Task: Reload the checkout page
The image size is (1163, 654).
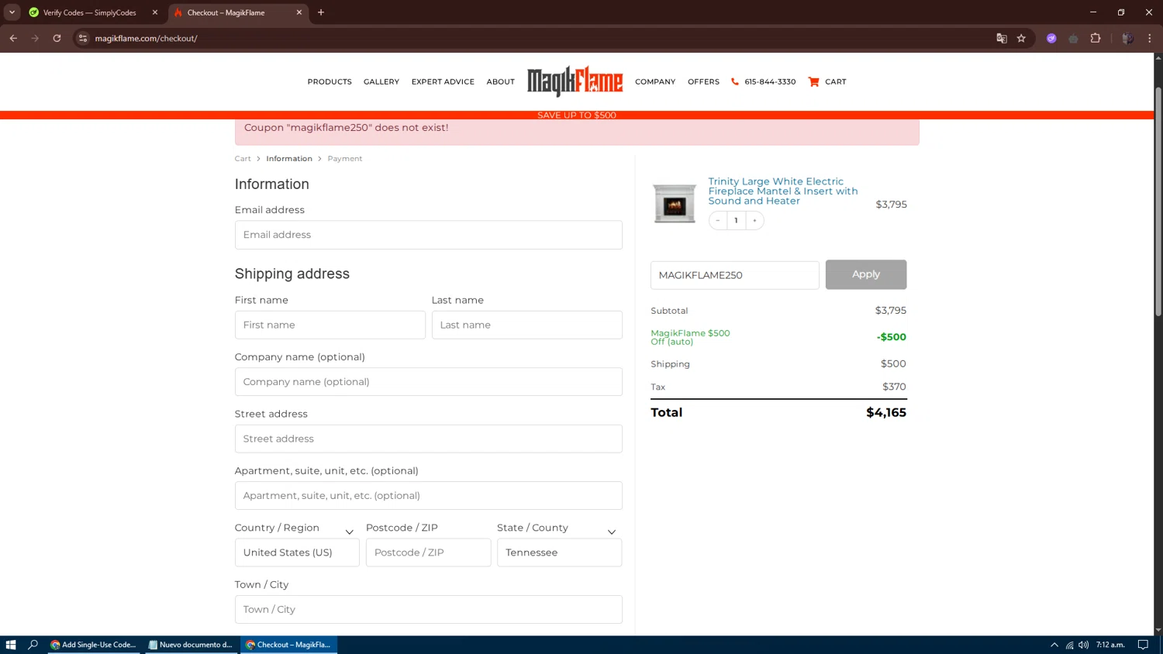Action: pyautogui.click(x=57, y=38)
